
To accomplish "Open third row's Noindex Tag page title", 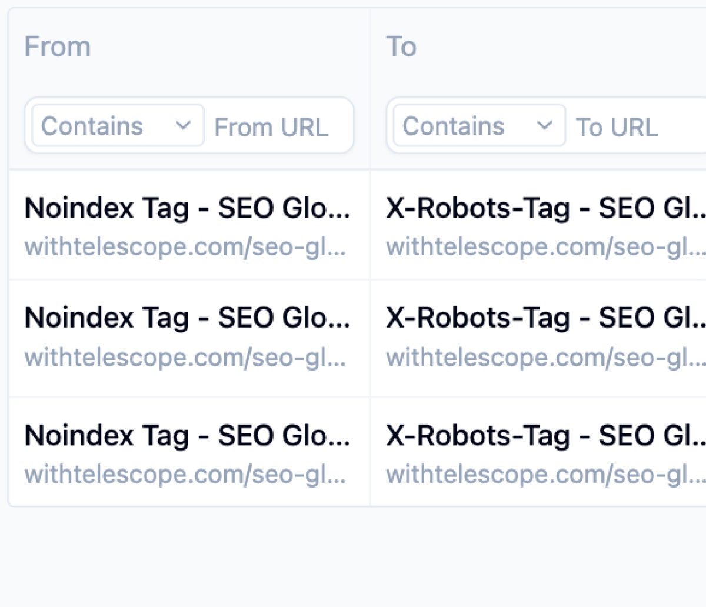I will coord(187,436).
